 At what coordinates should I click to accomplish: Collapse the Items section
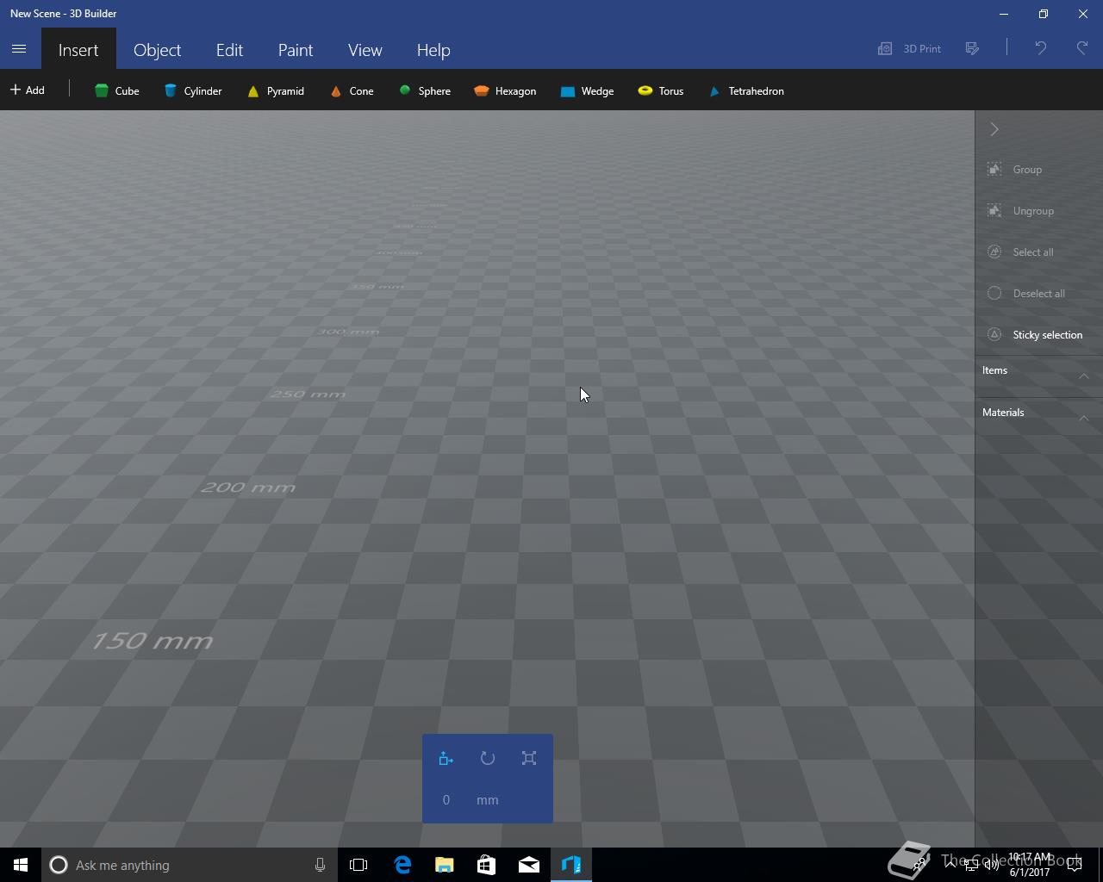pyautogui.click(x=1084, y=376)
